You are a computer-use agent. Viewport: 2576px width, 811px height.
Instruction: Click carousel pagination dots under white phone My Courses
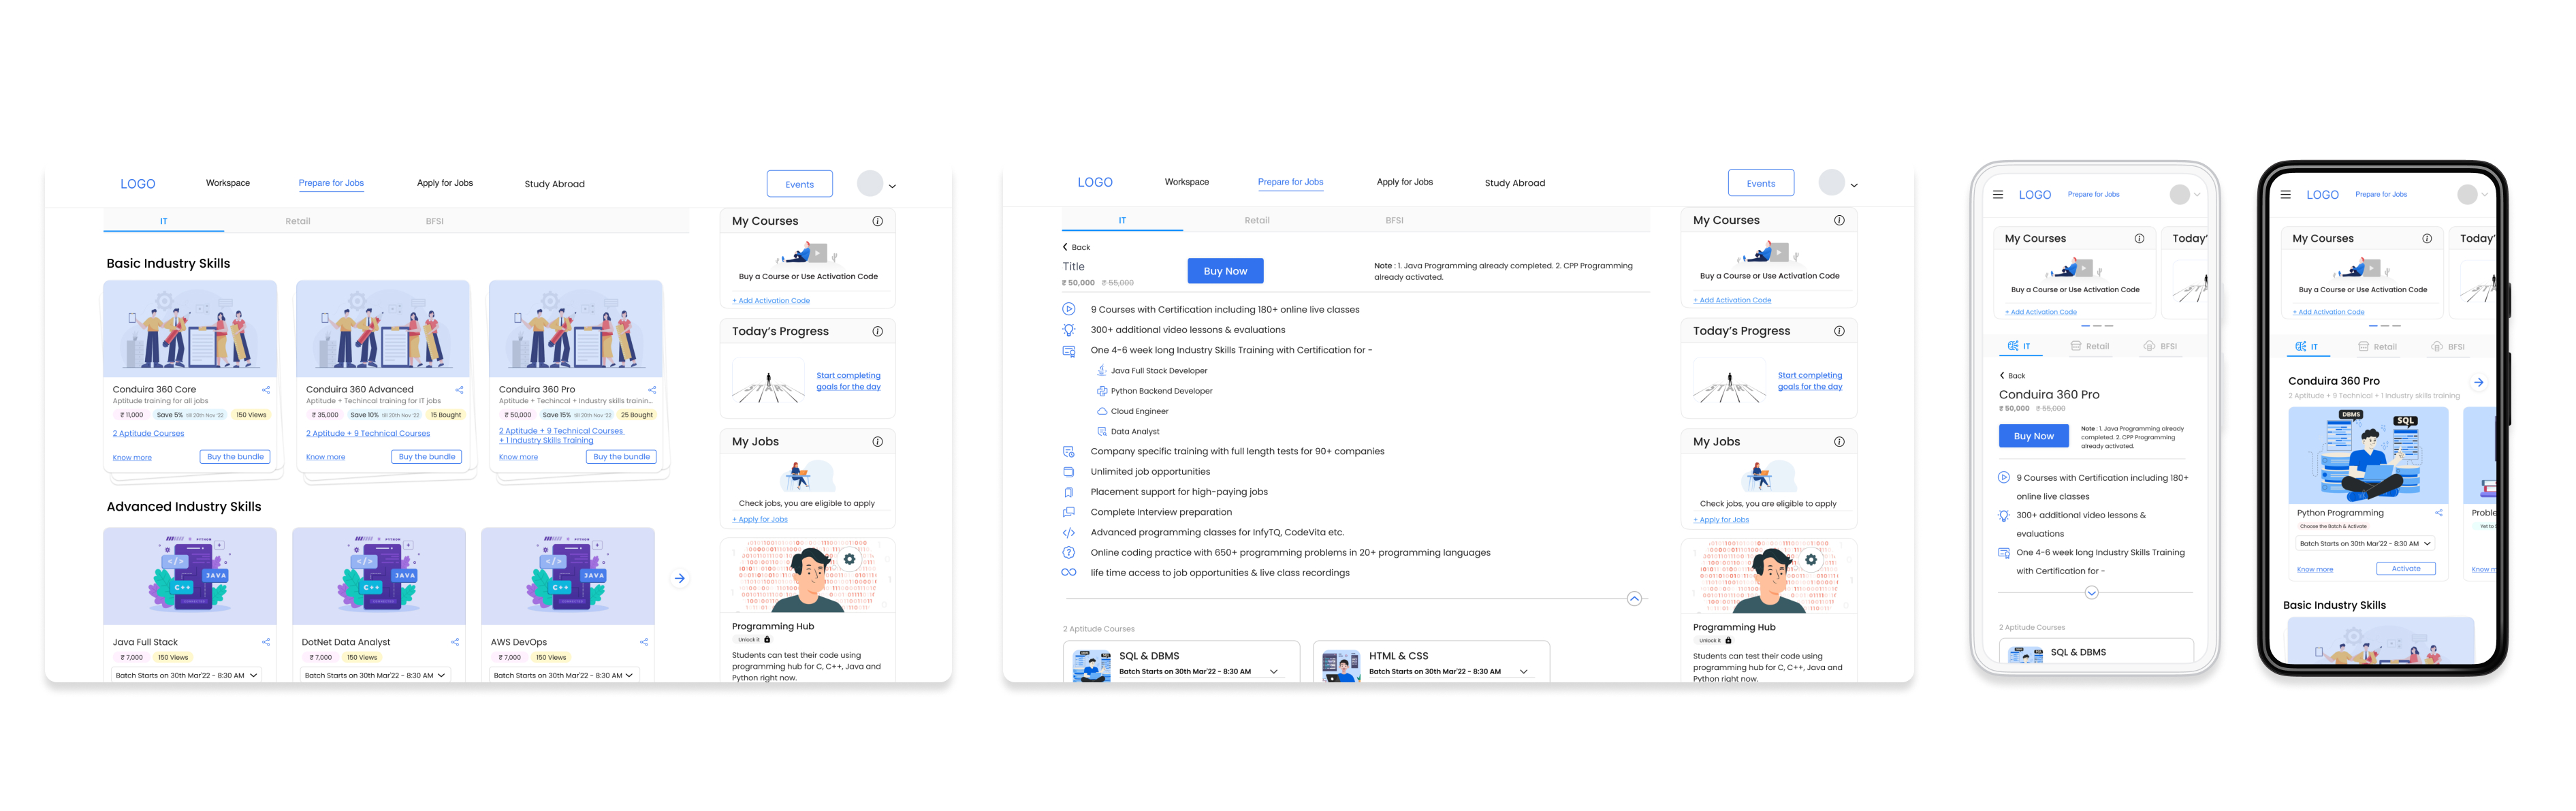click(2097, 326)
